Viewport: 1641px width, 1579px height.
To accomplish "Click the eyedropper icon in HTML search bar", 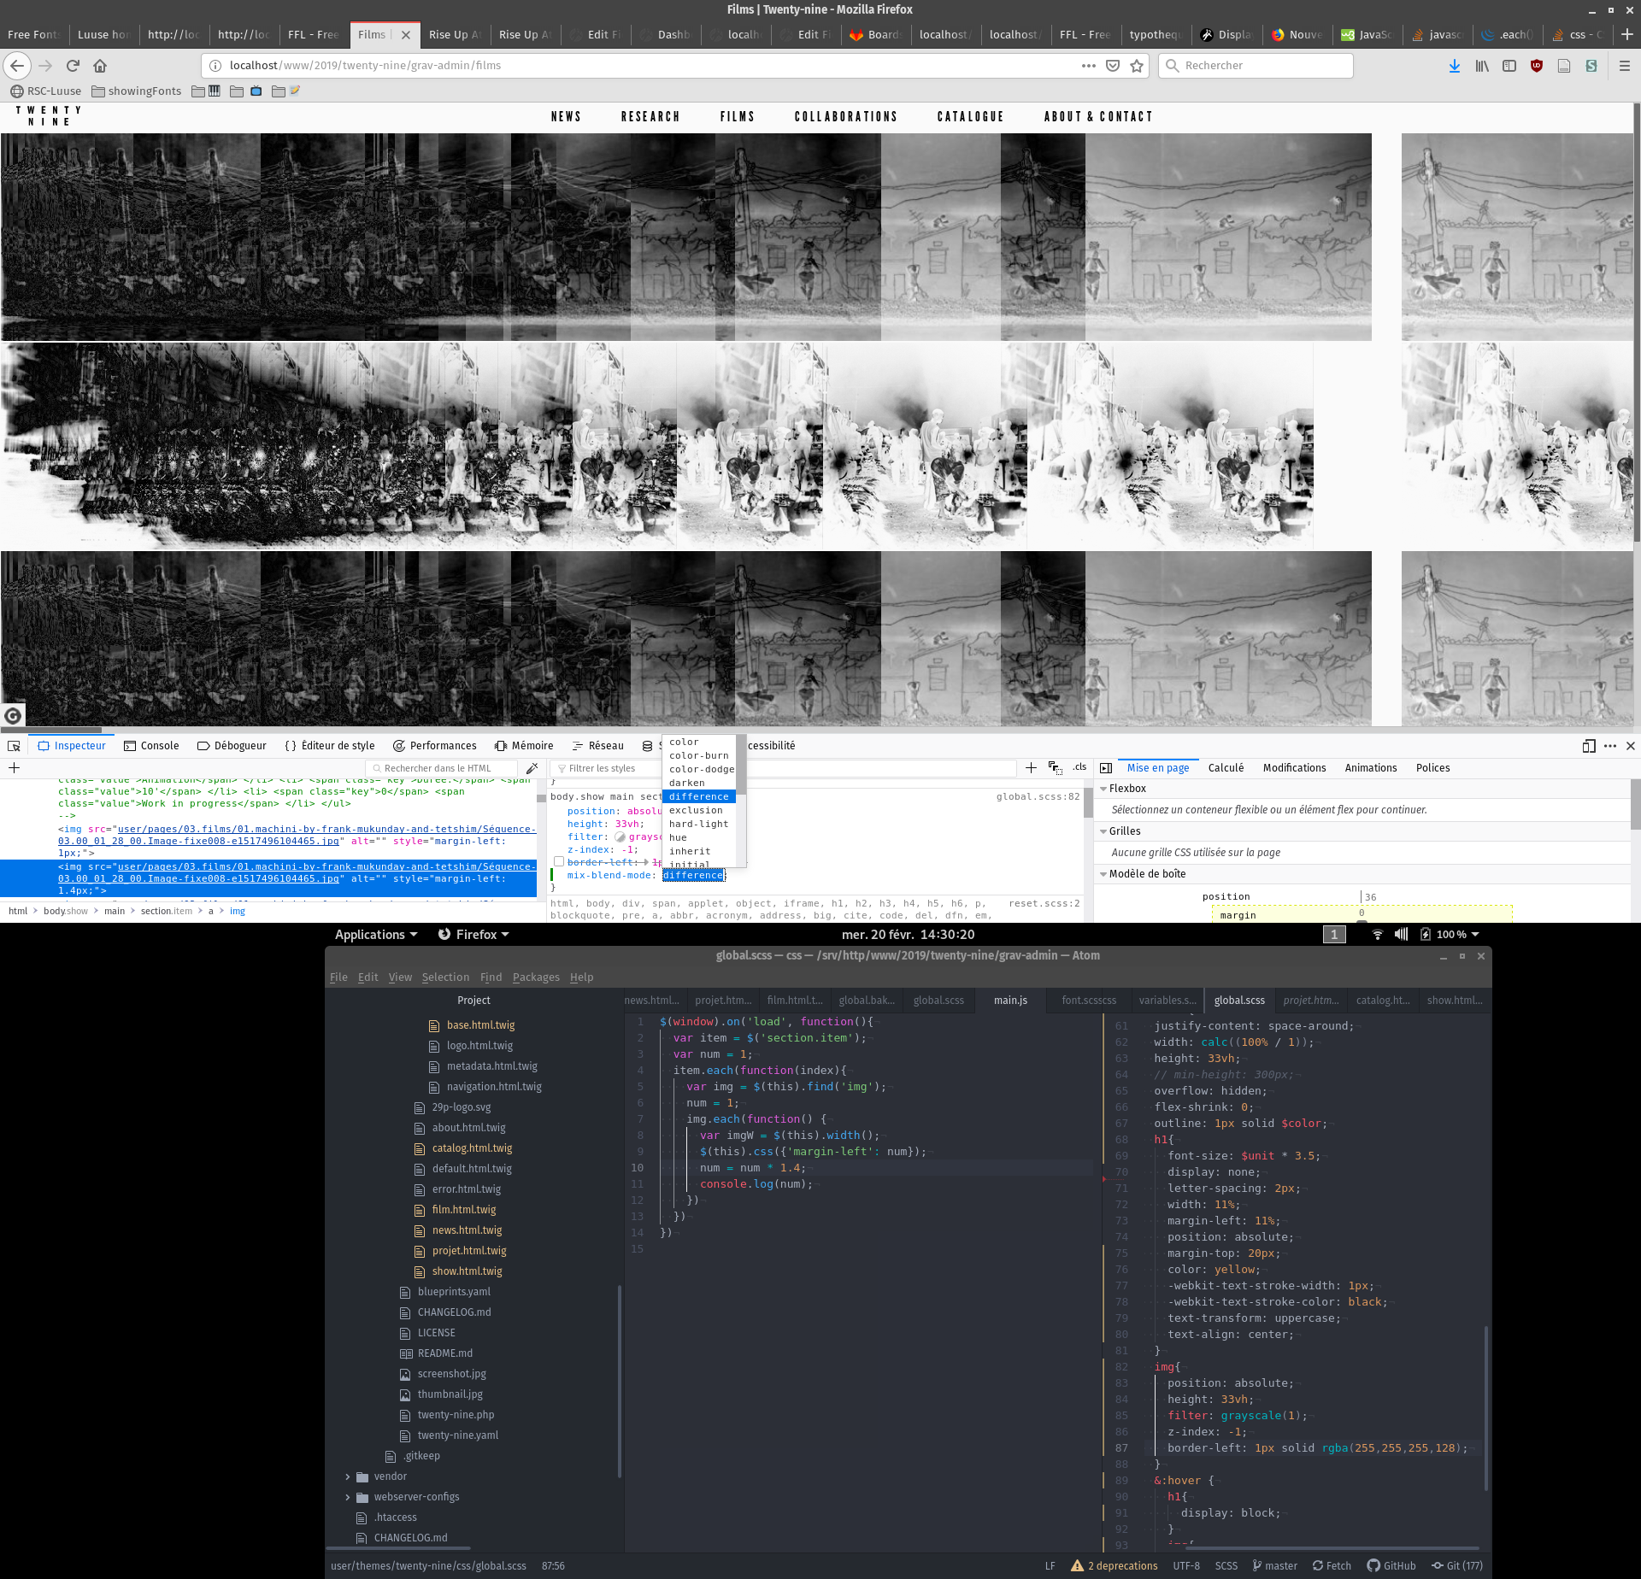I will point(532,768).
